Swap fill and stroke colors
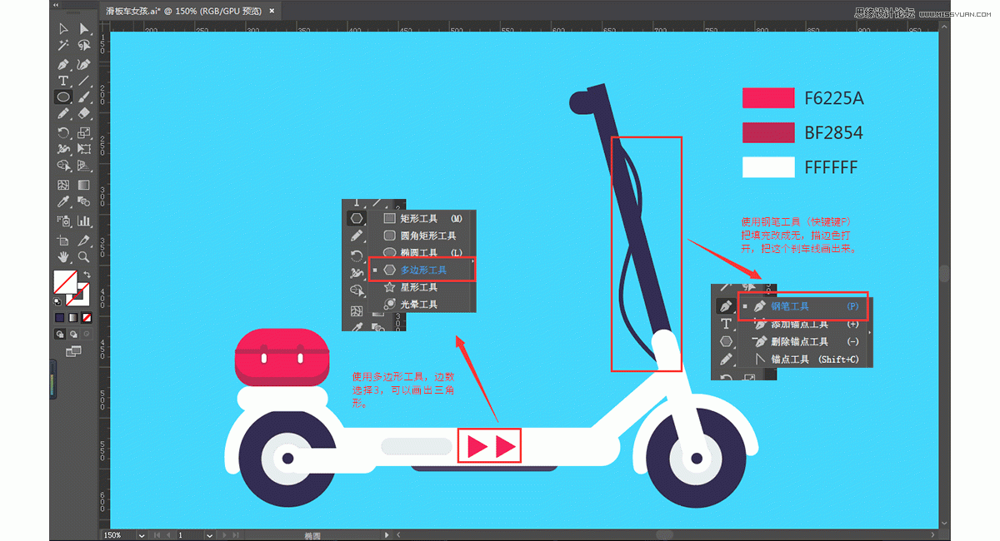This screenshot has height=541, width=1000. point(87,275)
